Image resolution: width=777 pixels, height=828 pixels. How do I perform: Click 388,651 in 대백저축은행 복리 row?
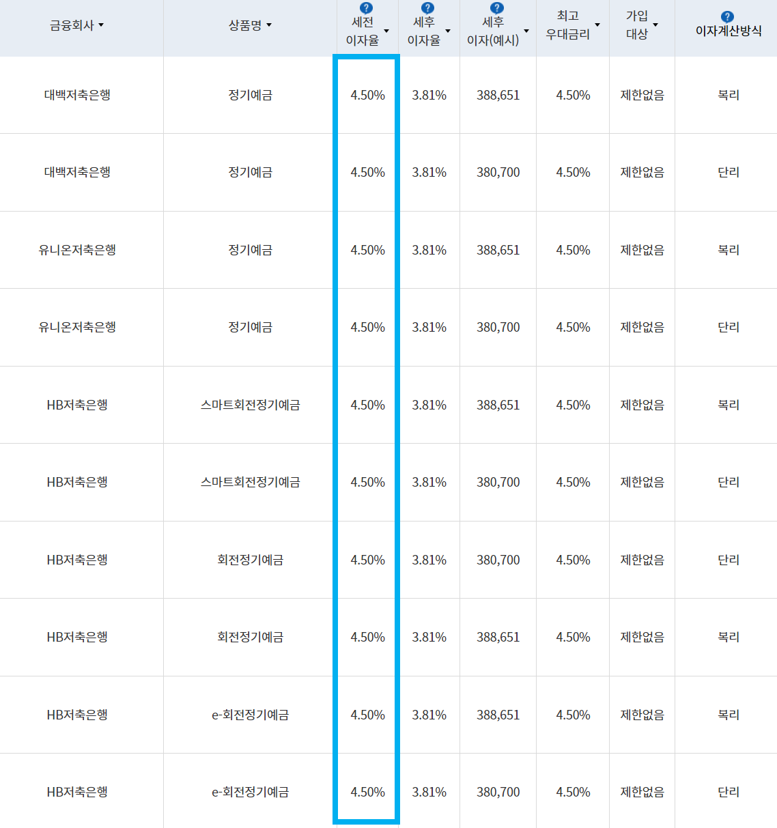pyautogui.click(x=498, y=95)
